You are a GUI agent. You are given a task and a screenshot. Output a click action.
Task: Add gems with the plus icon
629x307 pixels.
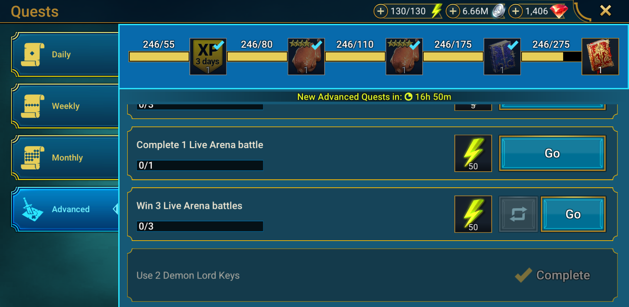(515, 11)
